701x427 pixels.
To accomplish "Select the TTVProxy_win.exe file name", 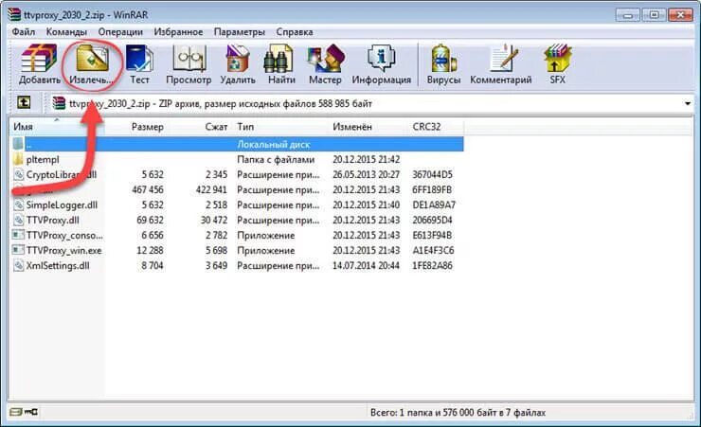I will pyautogui.click(x=63, y=250).
